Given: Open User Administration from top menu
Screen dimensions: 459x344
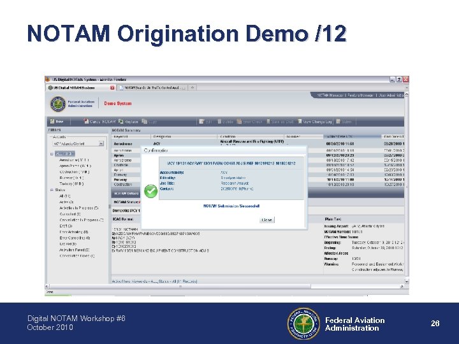Looking at the screenshot, I should coord(391,95).
